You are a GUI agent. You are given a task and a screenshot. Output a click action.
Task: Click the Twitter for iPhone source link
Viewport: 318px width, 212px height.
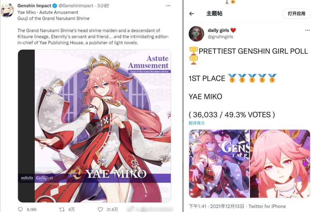click(x=267, y=206)
